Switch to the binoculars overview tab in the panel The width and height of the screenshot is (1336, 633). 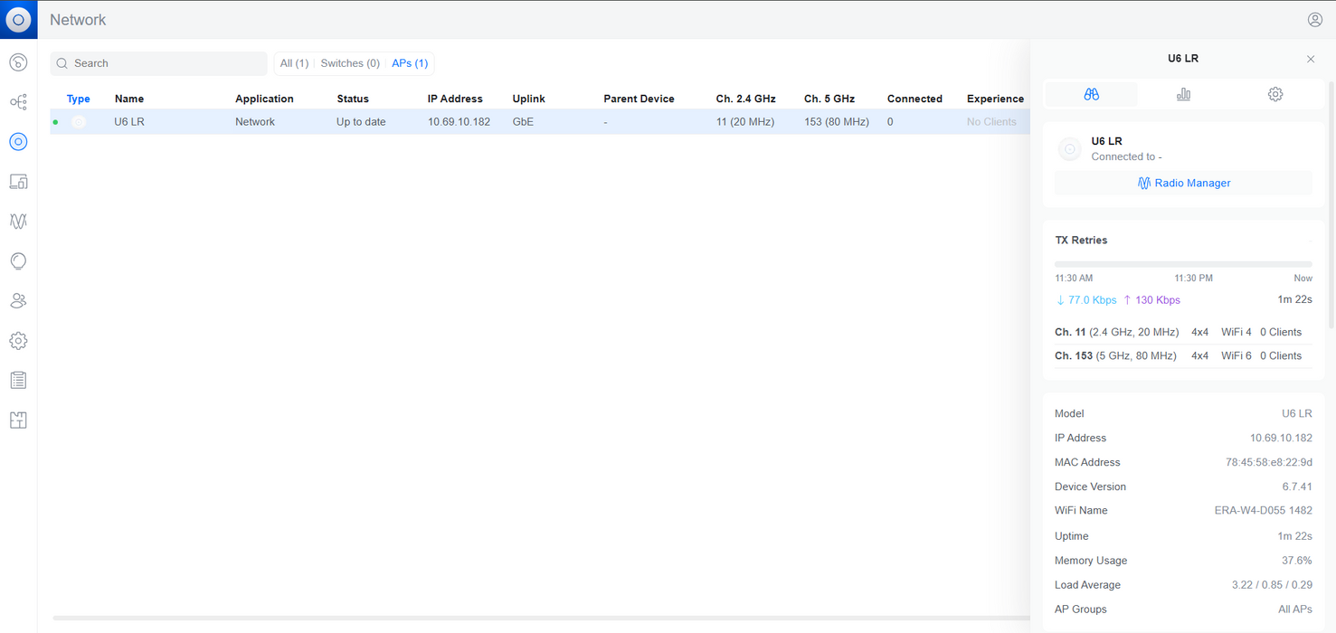pos(1091,94)
